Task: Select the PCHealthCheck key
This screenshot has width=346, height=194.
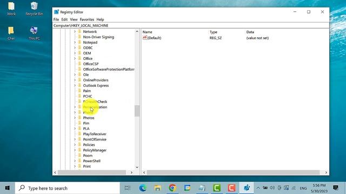Action: point(95,102)
